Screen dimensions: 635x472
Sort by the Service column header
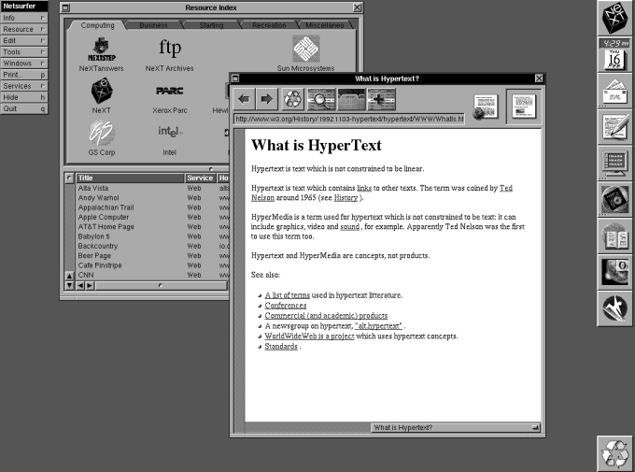200,178
